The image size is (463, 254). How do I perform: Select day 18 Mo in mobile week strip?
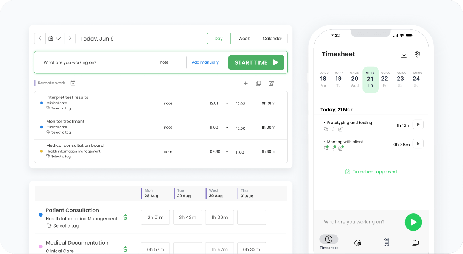click(x=323, y=79)
